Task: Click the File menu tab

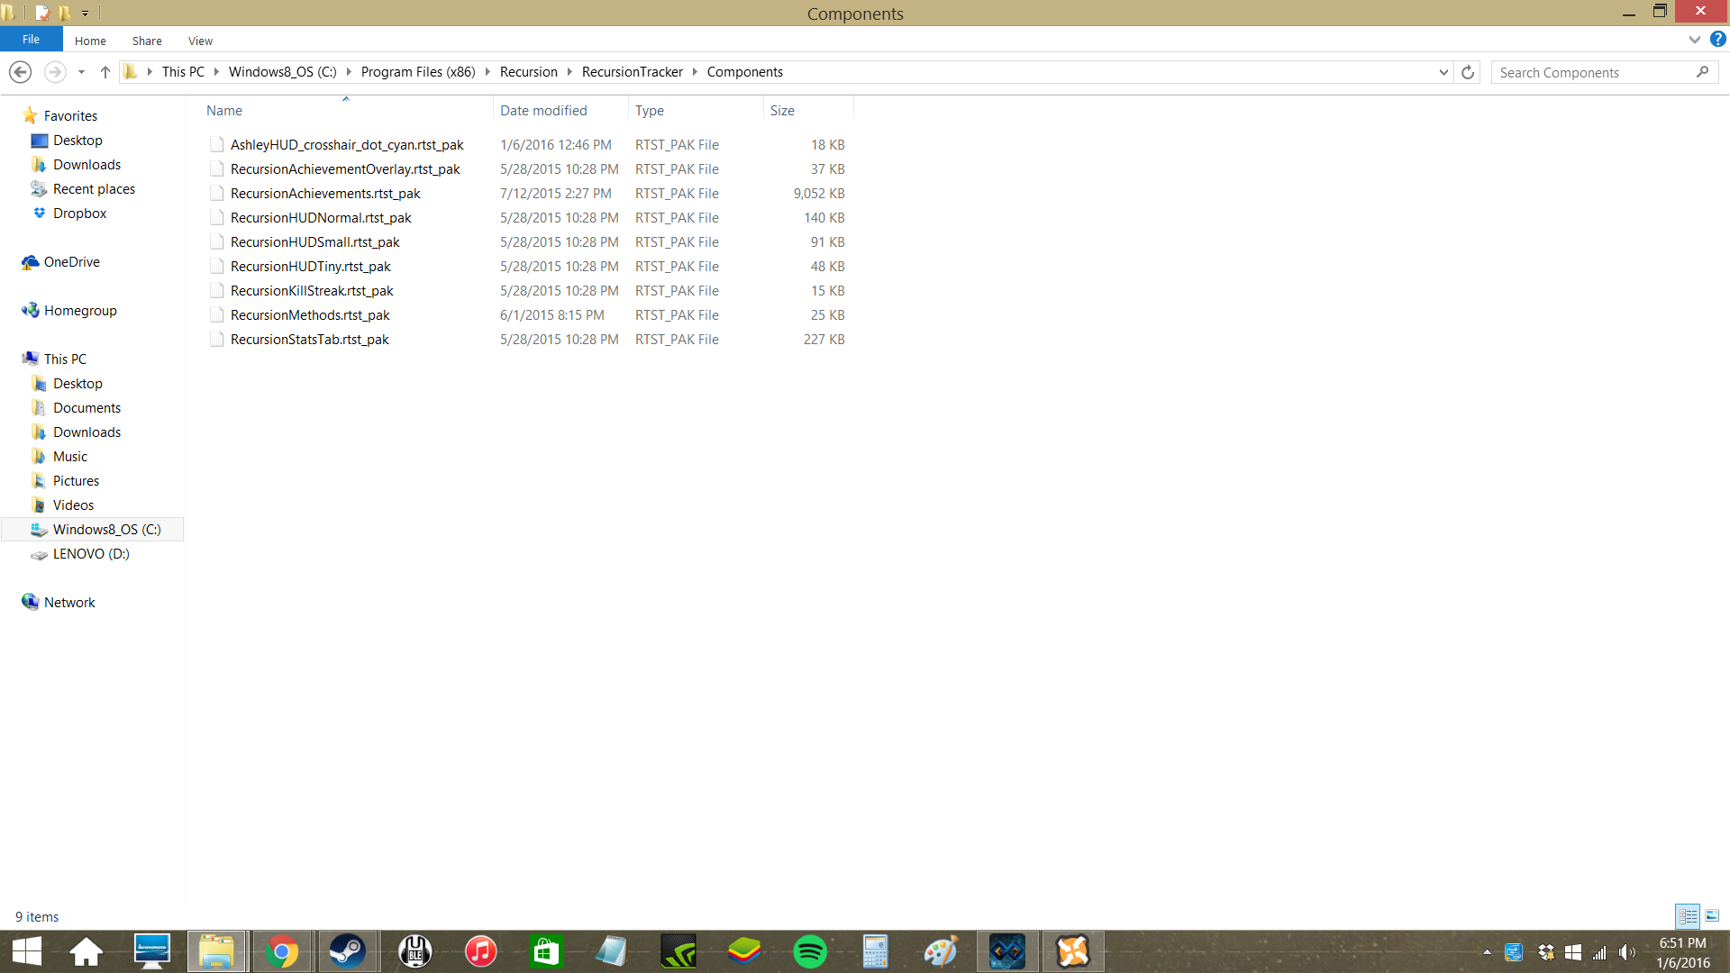Action: (31, 41)
